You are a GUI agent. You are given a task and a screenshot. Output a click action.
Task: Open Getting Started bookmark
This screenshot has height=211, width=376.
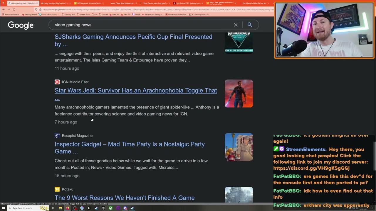(29, 14)
